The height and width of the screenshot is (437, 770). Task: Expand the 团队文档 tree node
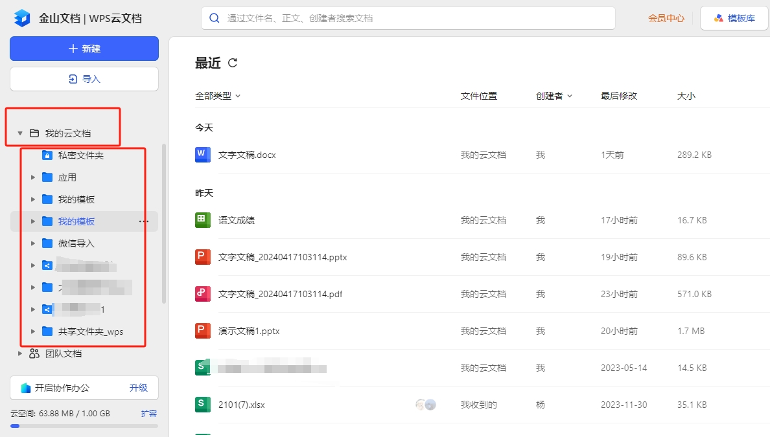[20, 353]
